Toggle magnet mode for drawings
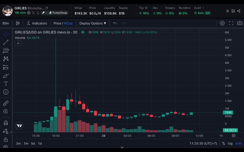 coord(6,123)
